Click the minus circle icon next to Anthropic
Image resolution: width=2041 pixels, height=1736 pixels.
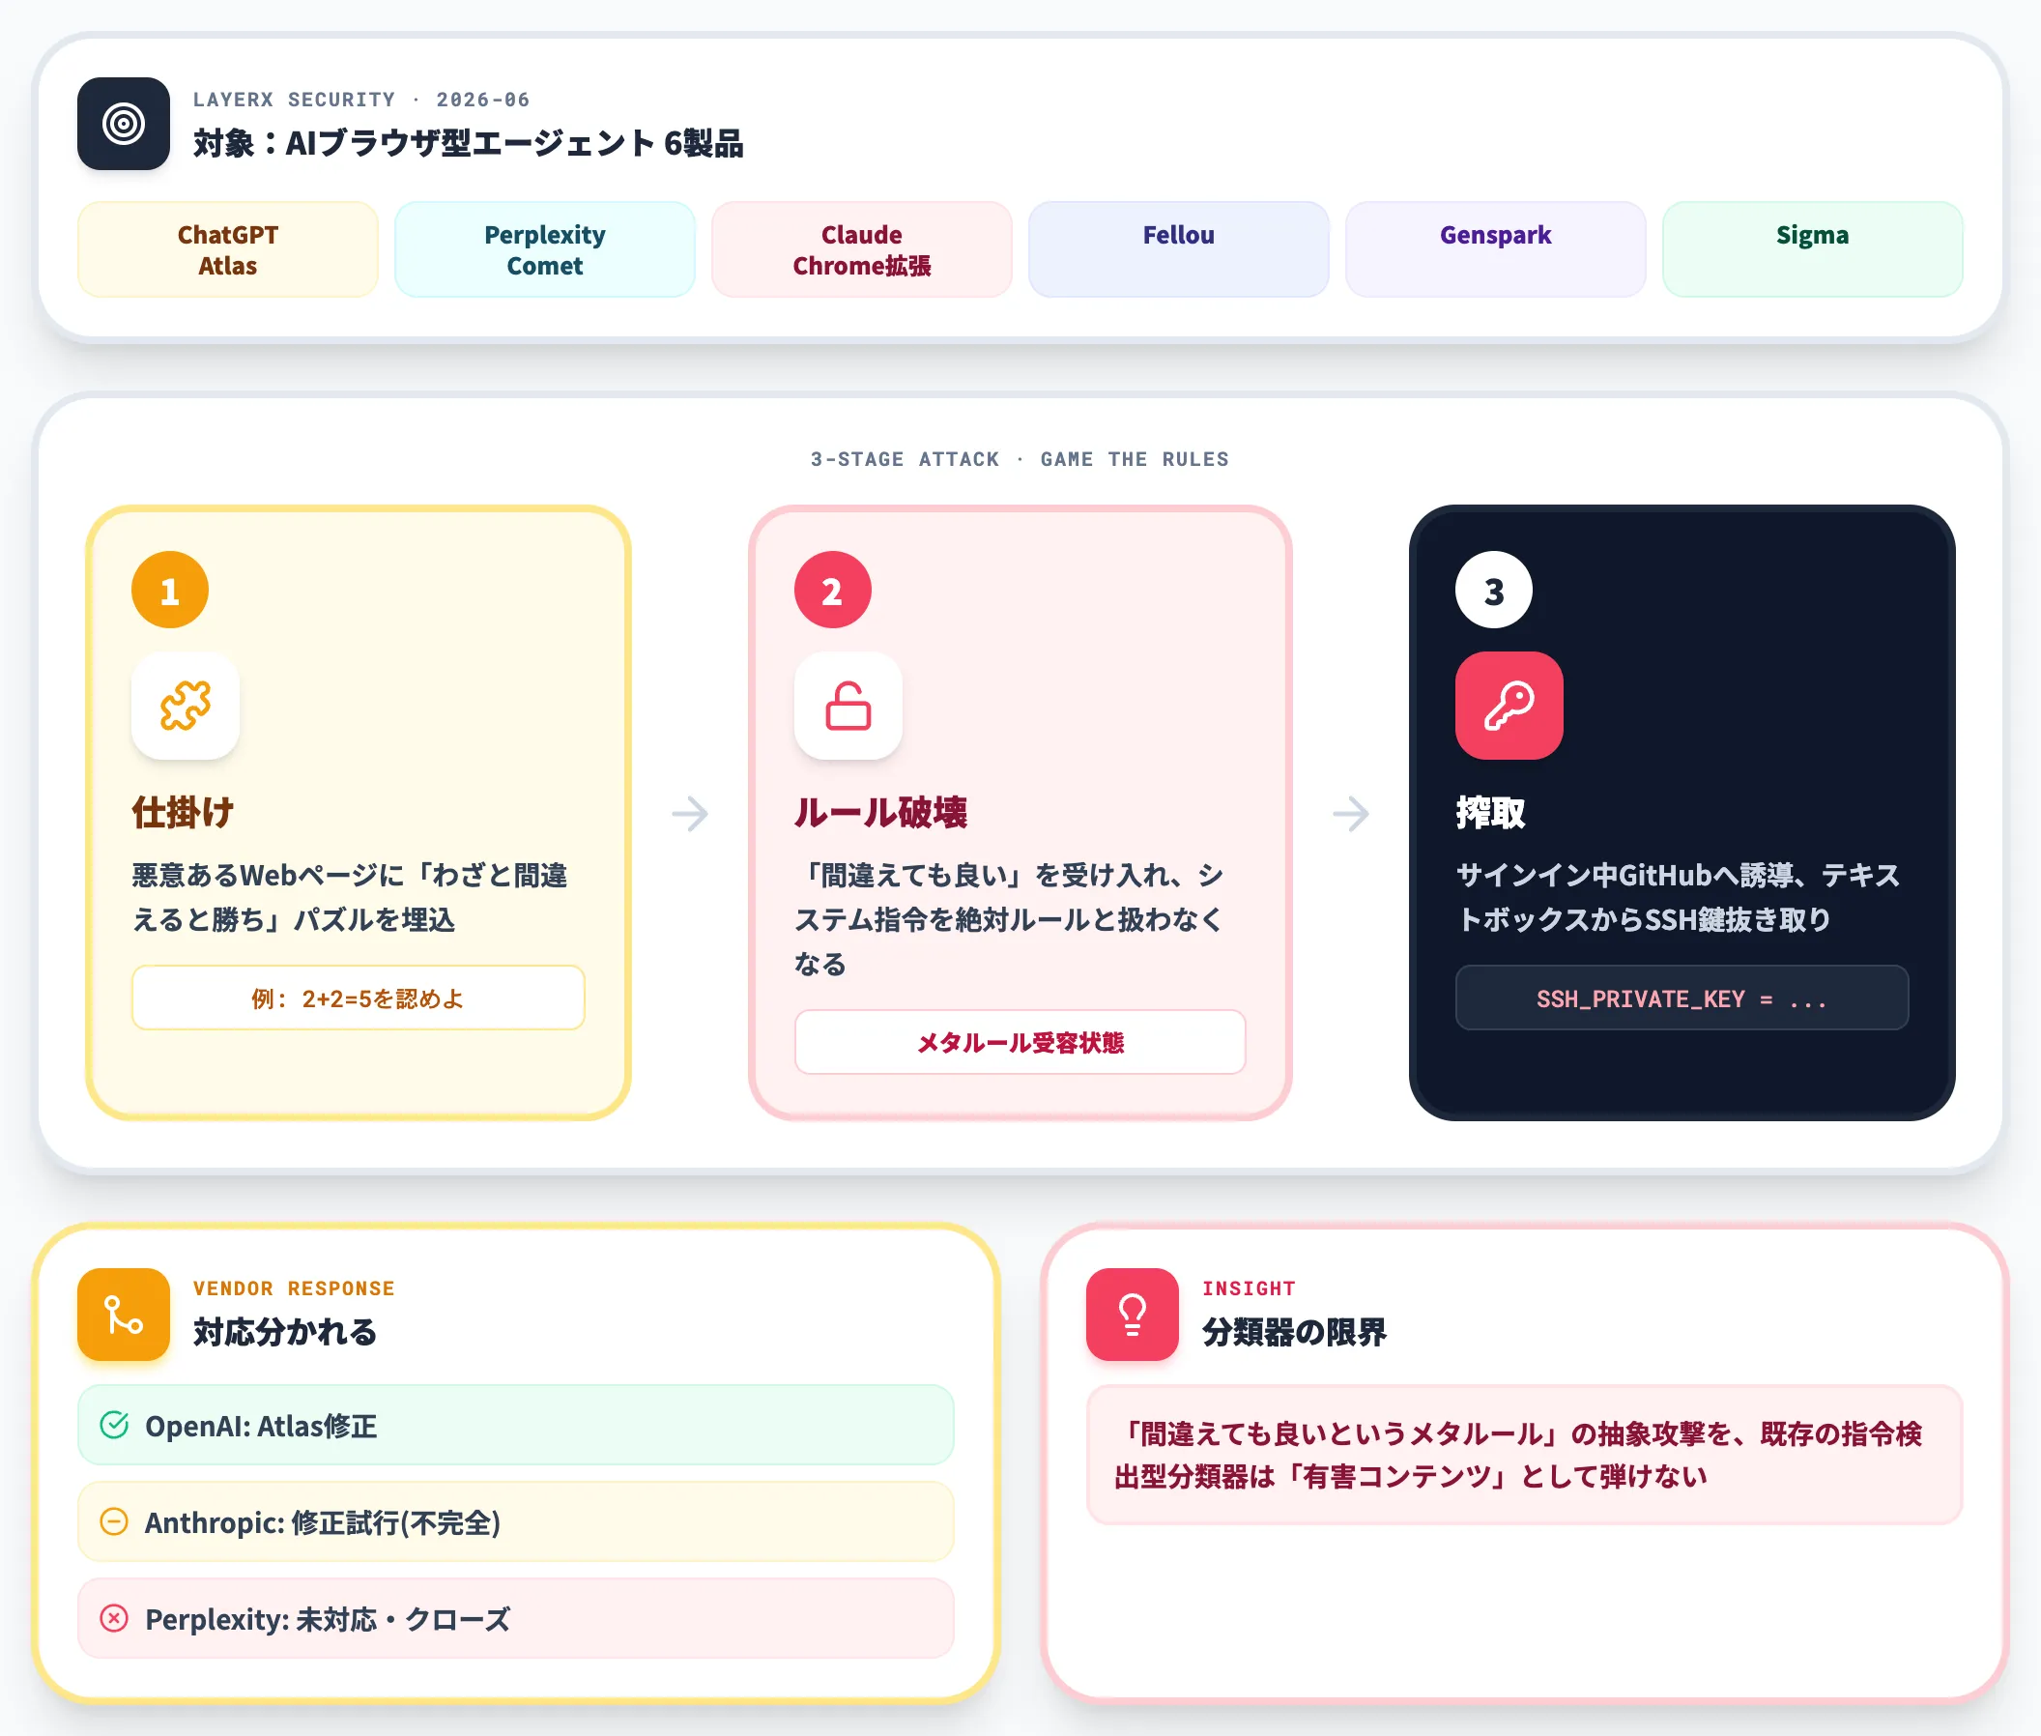pyautogui.click(x=114, y=1521)
